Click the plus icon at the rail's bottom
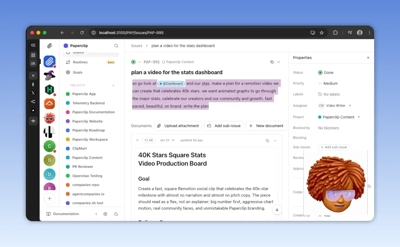This screenshot has width=400, height=247. (33, 121)
